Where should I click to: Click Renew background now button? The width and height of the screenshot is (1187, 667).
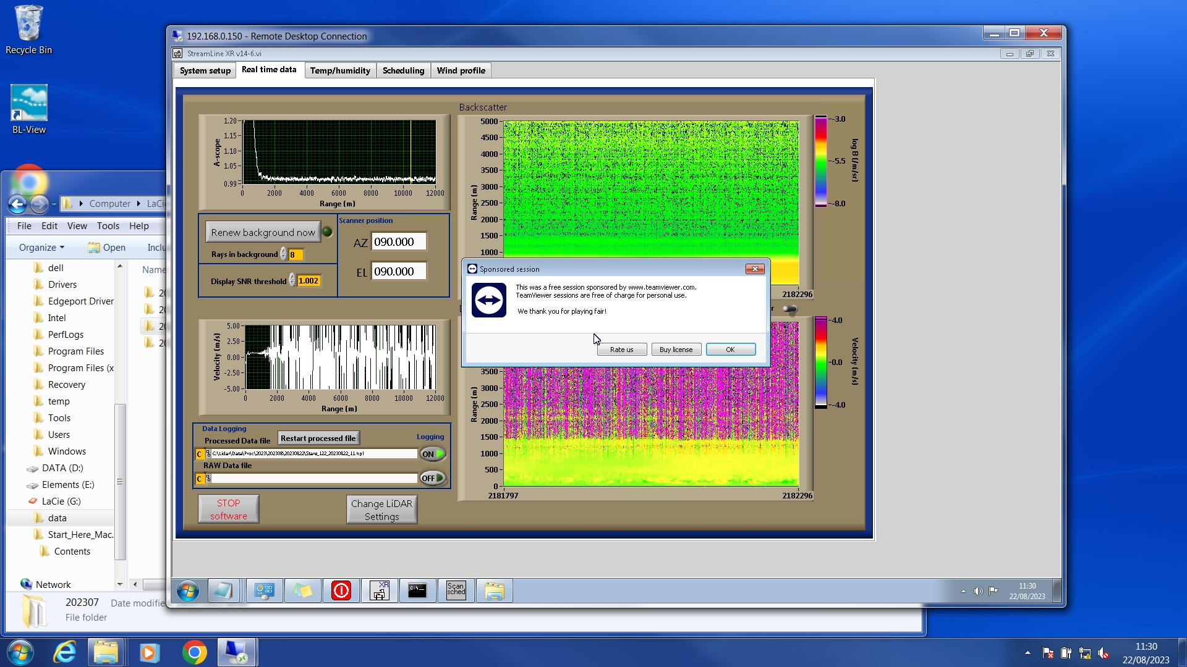263,232
